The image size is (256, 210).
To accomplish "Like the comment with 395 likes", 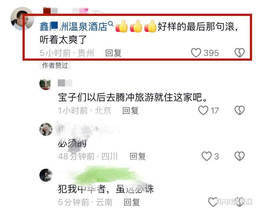I will pyautogui.click(x=196, y=53).
